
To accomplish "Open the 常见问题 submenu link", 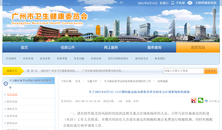I will tap(79, 58).
